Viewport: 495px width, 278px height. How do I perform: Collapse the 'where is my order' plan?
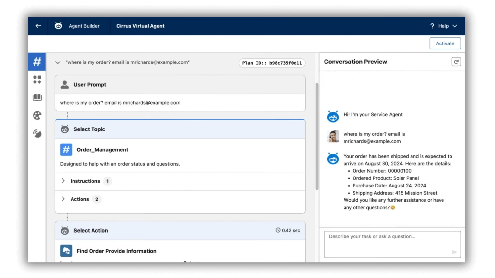pyautogui.click(x=58, y=62)
